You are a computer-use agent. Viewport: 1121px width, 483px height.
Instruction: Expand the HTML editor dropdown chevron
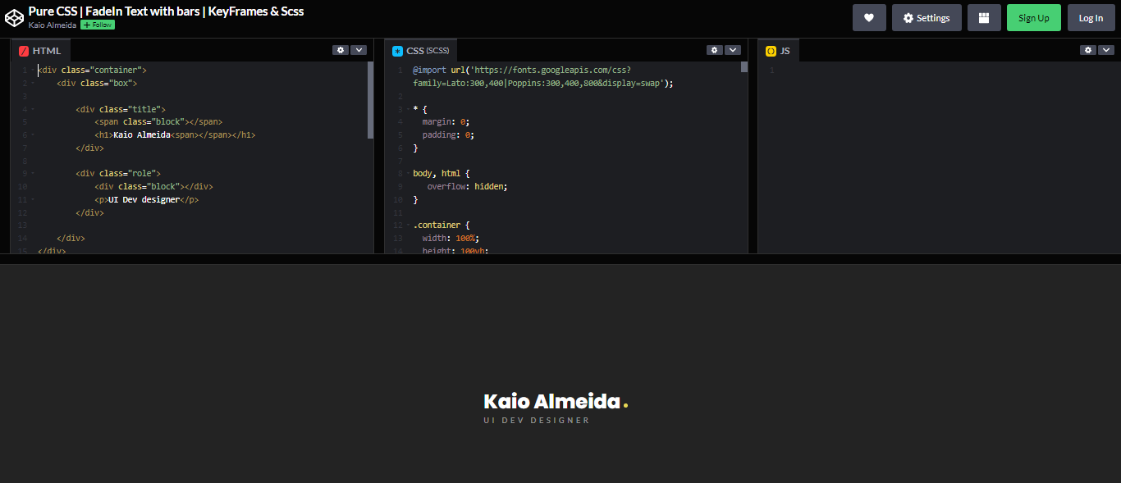[x=359, y=49]
